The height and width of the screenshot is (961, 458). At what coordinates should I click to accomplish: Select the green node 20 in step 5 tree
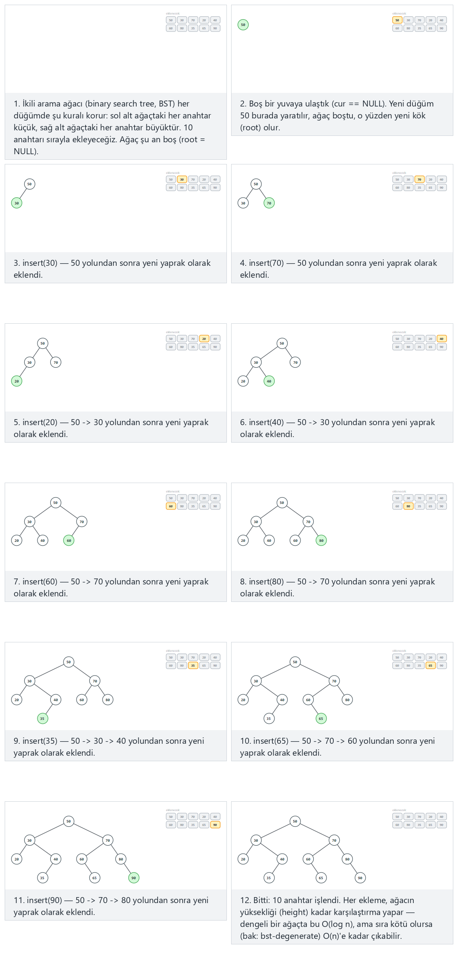(x=17, y=381)
